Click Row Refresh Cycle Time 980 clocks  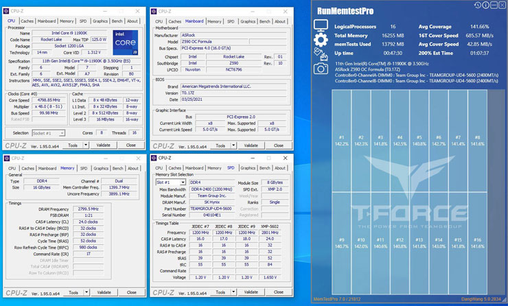(x=88, y=247)
